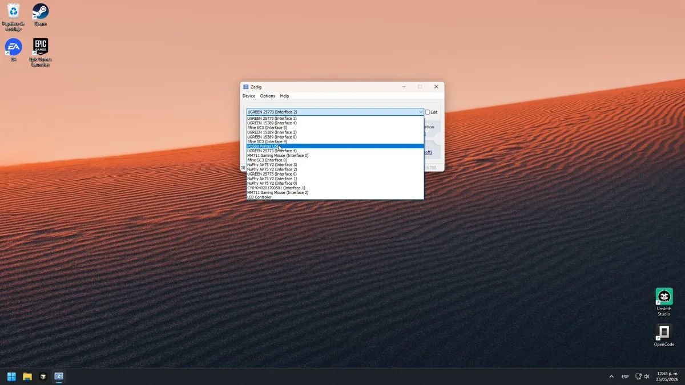Choose CY04040201700501 (Interface 1) entry
Screen dimensions: 685x385
(335, 188)
